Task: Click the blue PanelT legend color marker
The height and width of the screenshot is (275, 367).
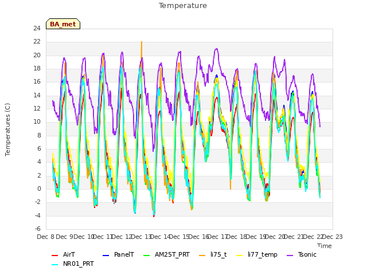Action: (x=106, y=256)
